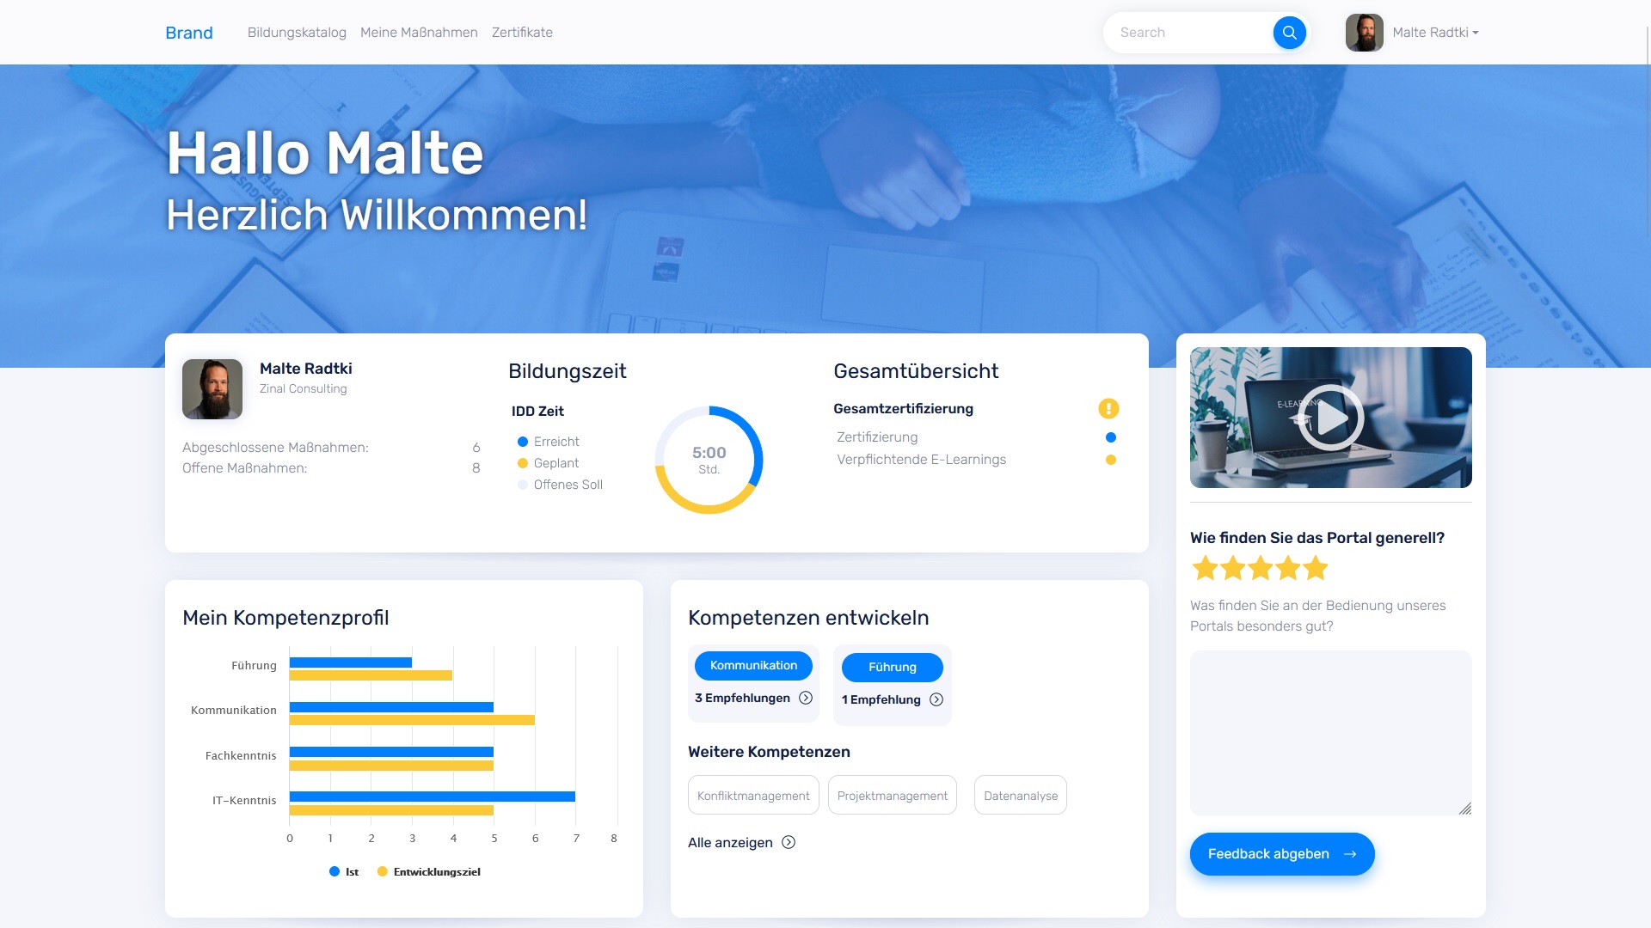Choose the Datenanalyse competence tag
This screenshot has width=1651, height=928.
tap(1021, 796)
